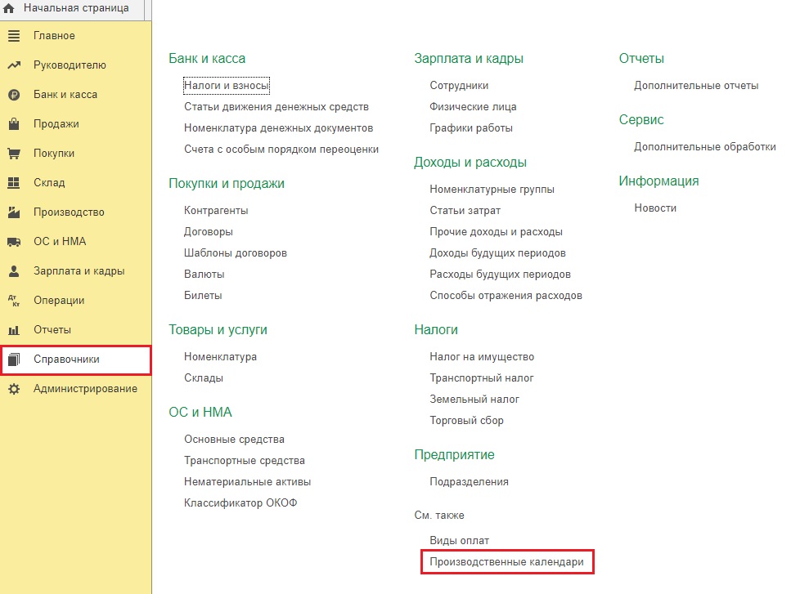The height and width of the screenshot is (594, 791).
Task: Open the Подразделения directory
Action: [470, 481]
